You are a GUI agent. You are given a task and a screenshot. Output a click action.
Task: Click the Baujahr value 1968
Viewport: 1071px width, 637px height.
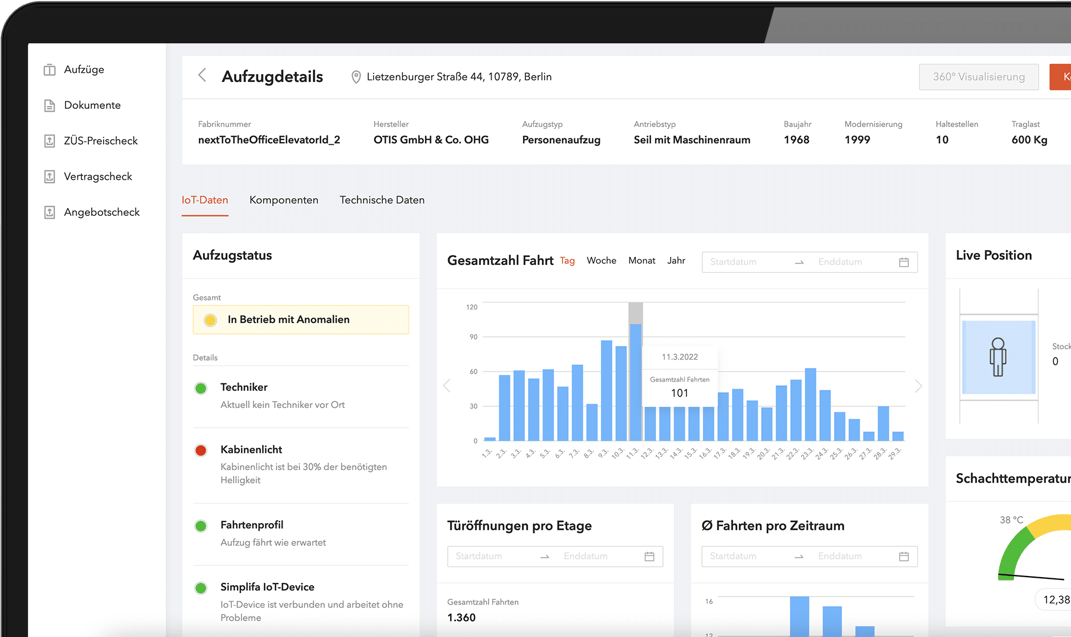click(796, 140)
